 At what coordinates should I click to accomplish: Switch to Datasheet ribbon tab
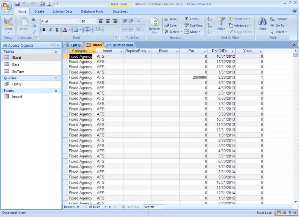(120, 11)
